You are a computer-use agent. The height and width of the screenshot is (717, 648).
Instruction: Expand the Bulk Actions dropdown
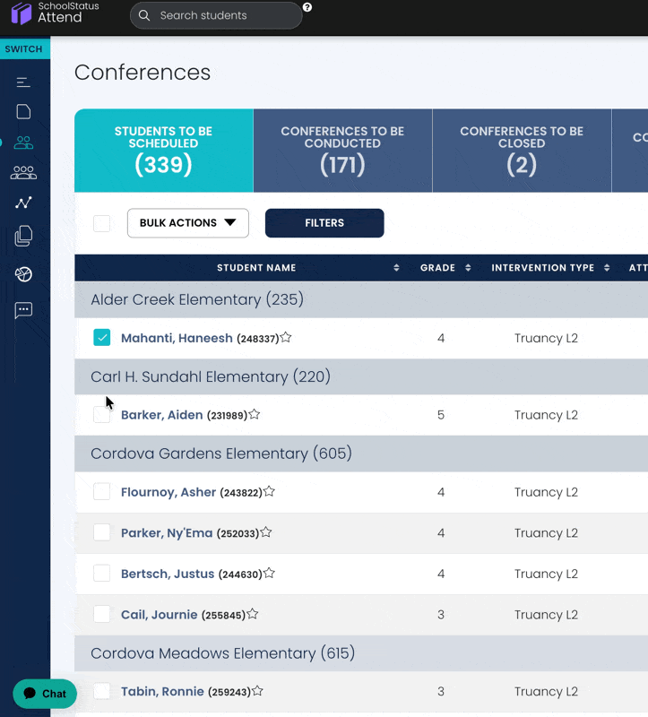tap(188, 223)
